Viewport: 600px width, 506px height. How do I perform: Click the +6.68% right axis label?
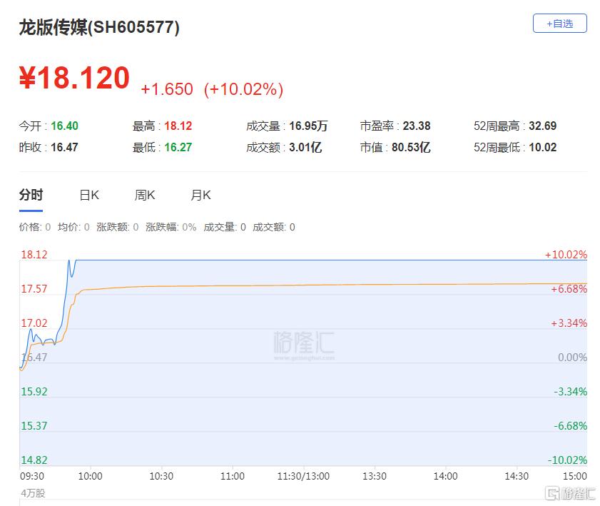[x=569, y=289]
